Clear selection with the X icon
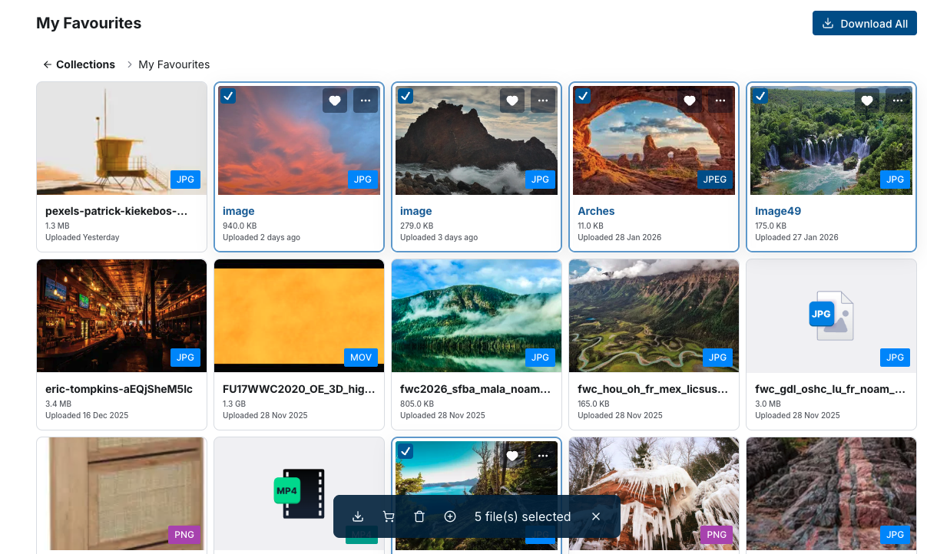This screenshot has width=927, height=554. 596,516
